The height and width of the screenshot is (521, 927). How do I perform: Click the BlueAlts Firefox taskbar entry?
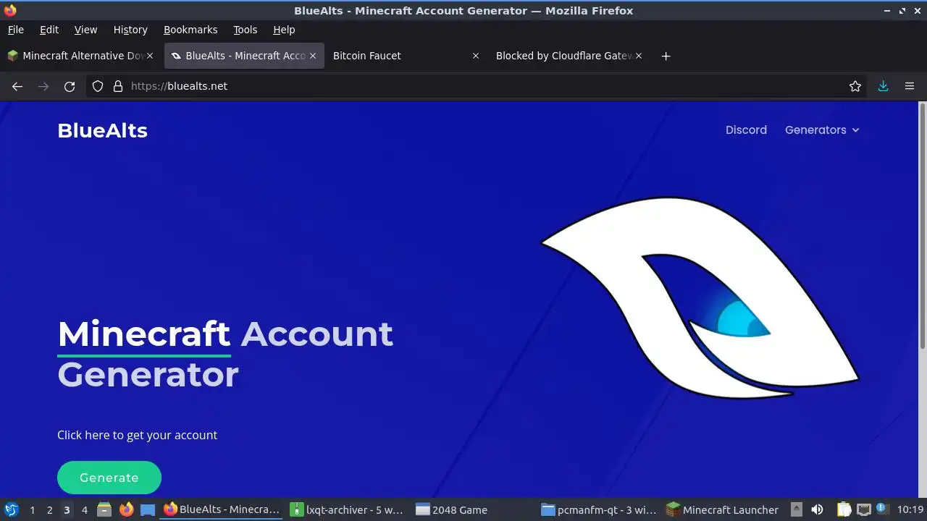point(222,510)
